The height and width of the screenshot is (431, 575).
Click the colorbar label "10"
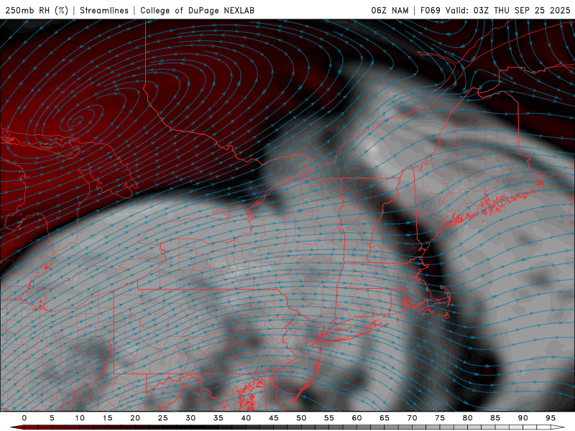(x=80, y=418)
